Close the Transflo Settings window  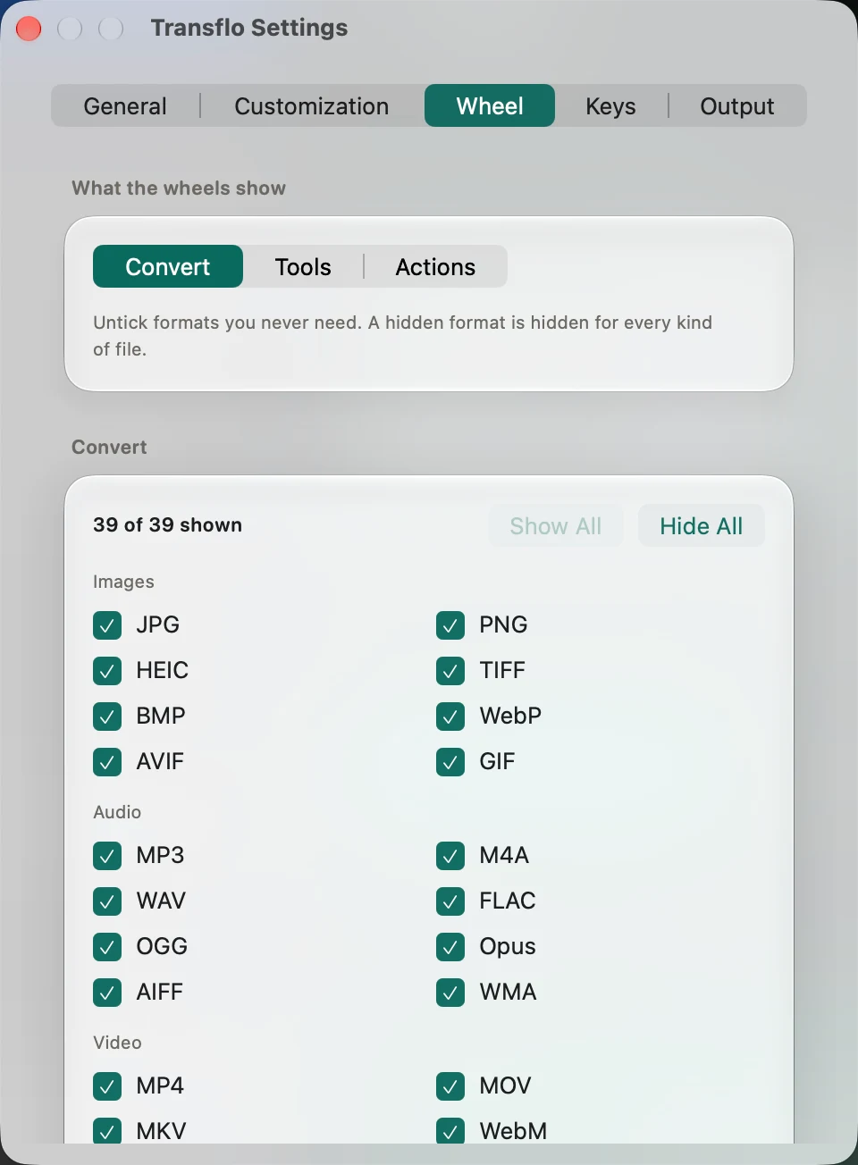coord(29,29)
